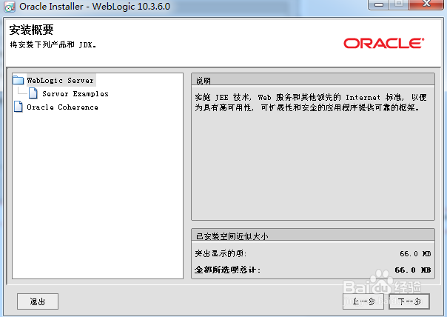This screenshot has height=317, width=447.
Task: Click the 退出 (Exit) button
Action: pyautogui.click(x=38, y=301)
